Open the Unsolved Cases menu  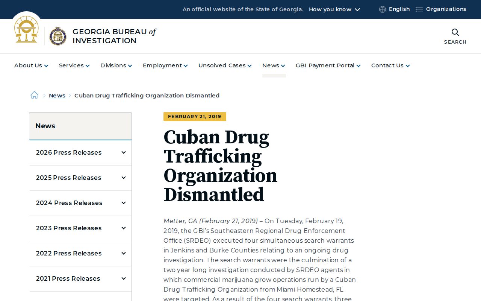pos(225,65)
